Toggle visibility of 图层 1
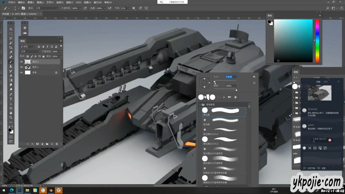345x194 pixels. [22, 67]
